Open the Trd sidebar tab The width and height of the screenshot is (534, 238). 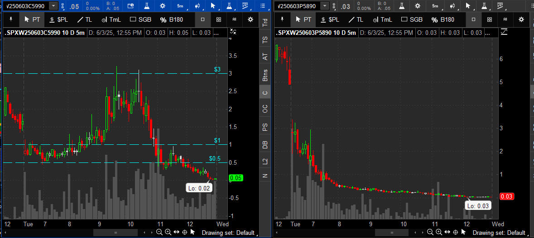coord(265,23)
